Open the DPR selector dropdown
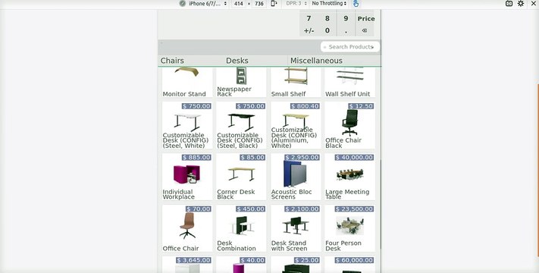 pyautogui.click(x=296, y=4)
